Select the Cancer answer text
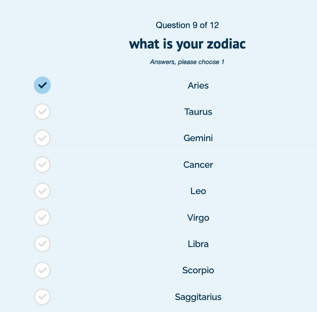The width and height of the screenshot is (317, 312). pyautogui.click(x=198, y=165)
